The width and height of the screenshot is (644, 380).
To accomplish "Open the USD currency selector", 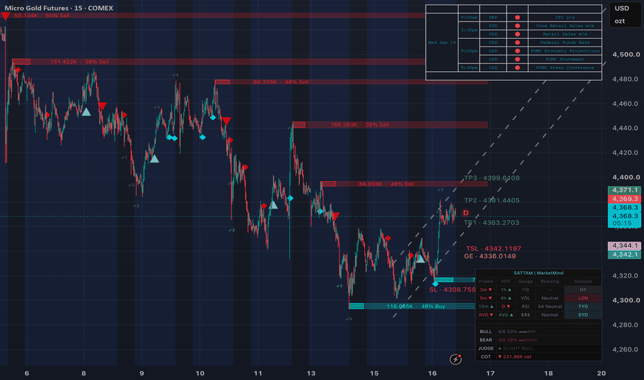I will pyautogui.click(x=621, y=8).
